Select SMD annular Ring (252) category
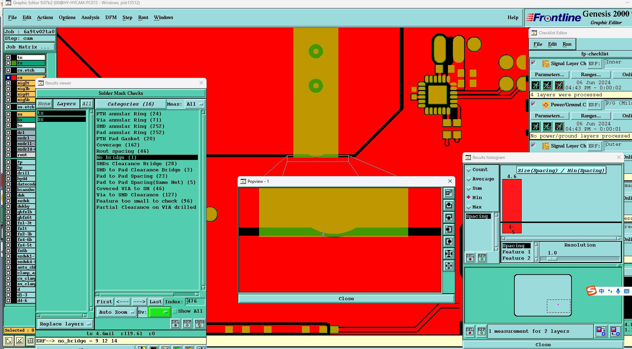Viewport: 632px width, 349px height. tap(130, 126)
